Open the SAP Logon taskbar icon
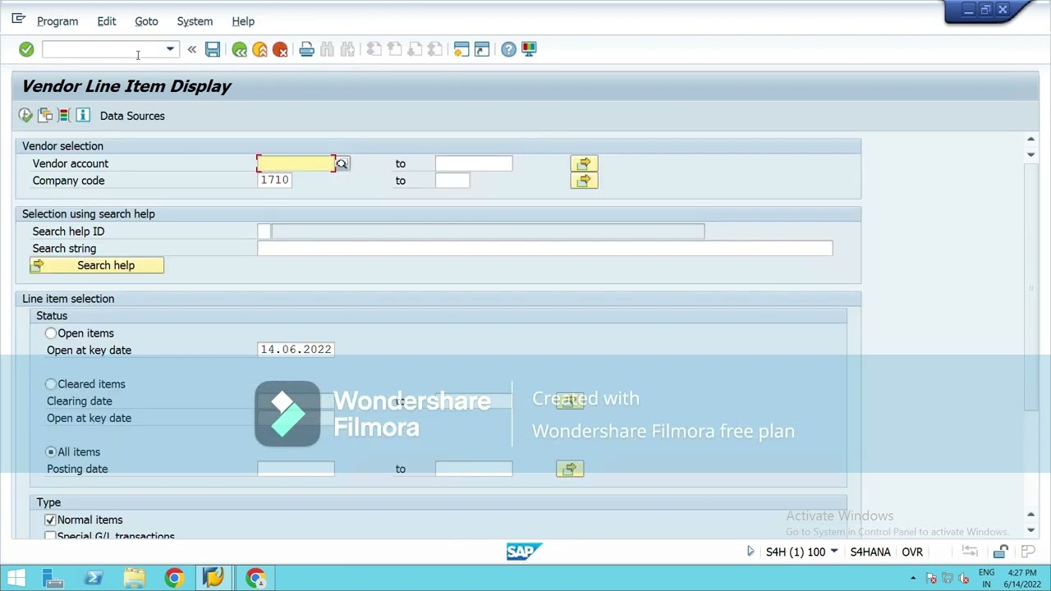 [214, 578]
